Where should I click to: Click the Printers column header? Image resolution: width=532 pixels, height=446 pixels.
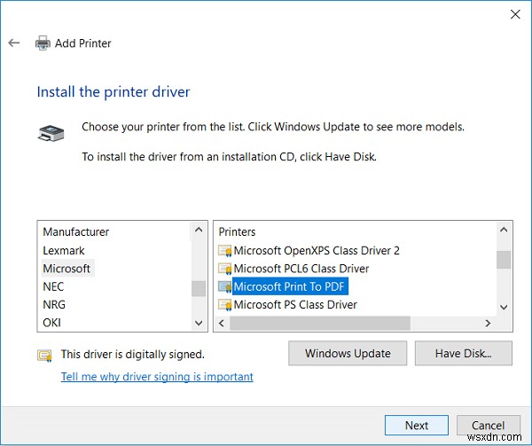coord(237,232)
